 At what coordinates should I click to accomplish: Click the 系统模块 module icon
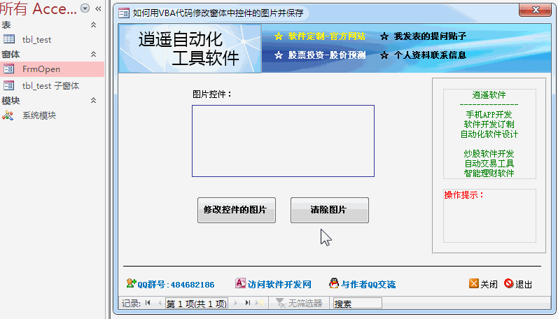point(8,115)
